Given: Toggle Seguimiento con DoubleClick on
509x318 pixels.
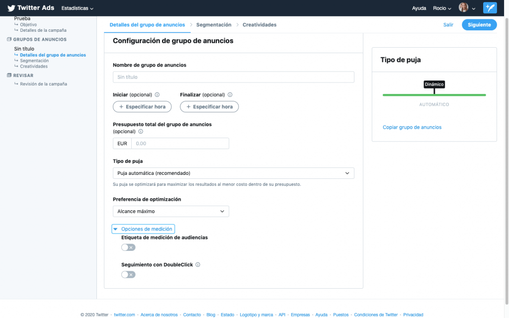Looking at the screenshot, I should click(x=128, y=274).
